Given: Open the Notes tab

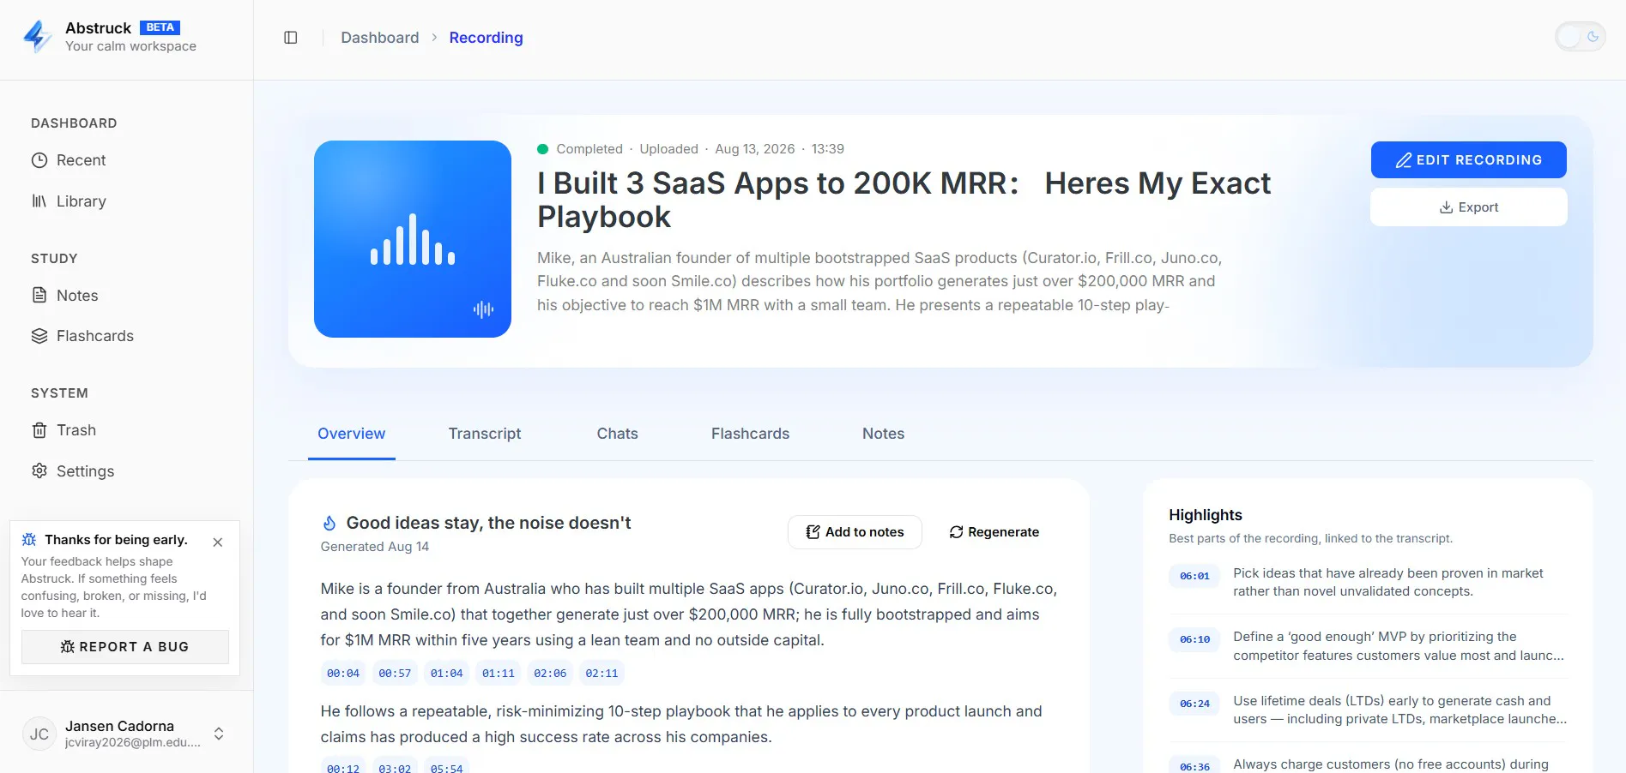Looking at the screenshot, I should pos(884,434).
